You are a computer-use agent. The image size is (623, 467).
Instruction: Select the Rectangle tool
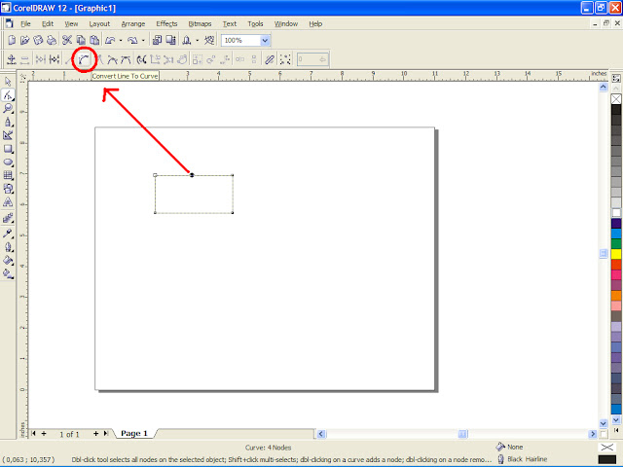coord(8,149)
